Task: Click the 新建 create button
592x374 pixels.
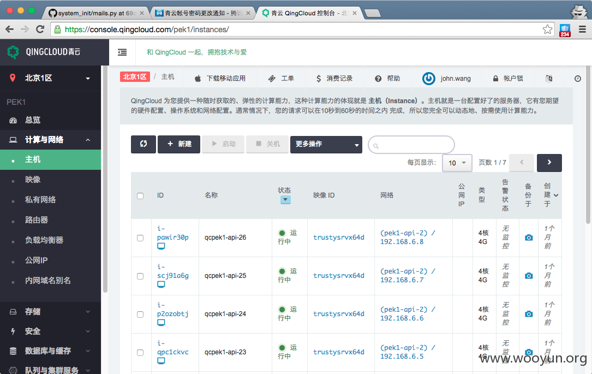Action: [x=179, y=144]
